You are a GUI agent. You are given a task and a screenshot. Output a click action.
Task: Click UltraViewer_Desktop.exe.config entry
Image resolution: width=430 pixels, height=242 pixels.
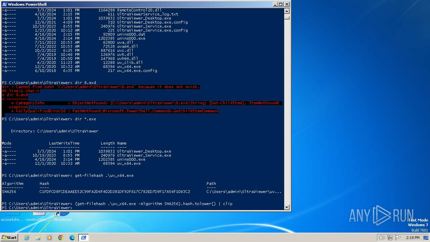(x=152, y=22)
